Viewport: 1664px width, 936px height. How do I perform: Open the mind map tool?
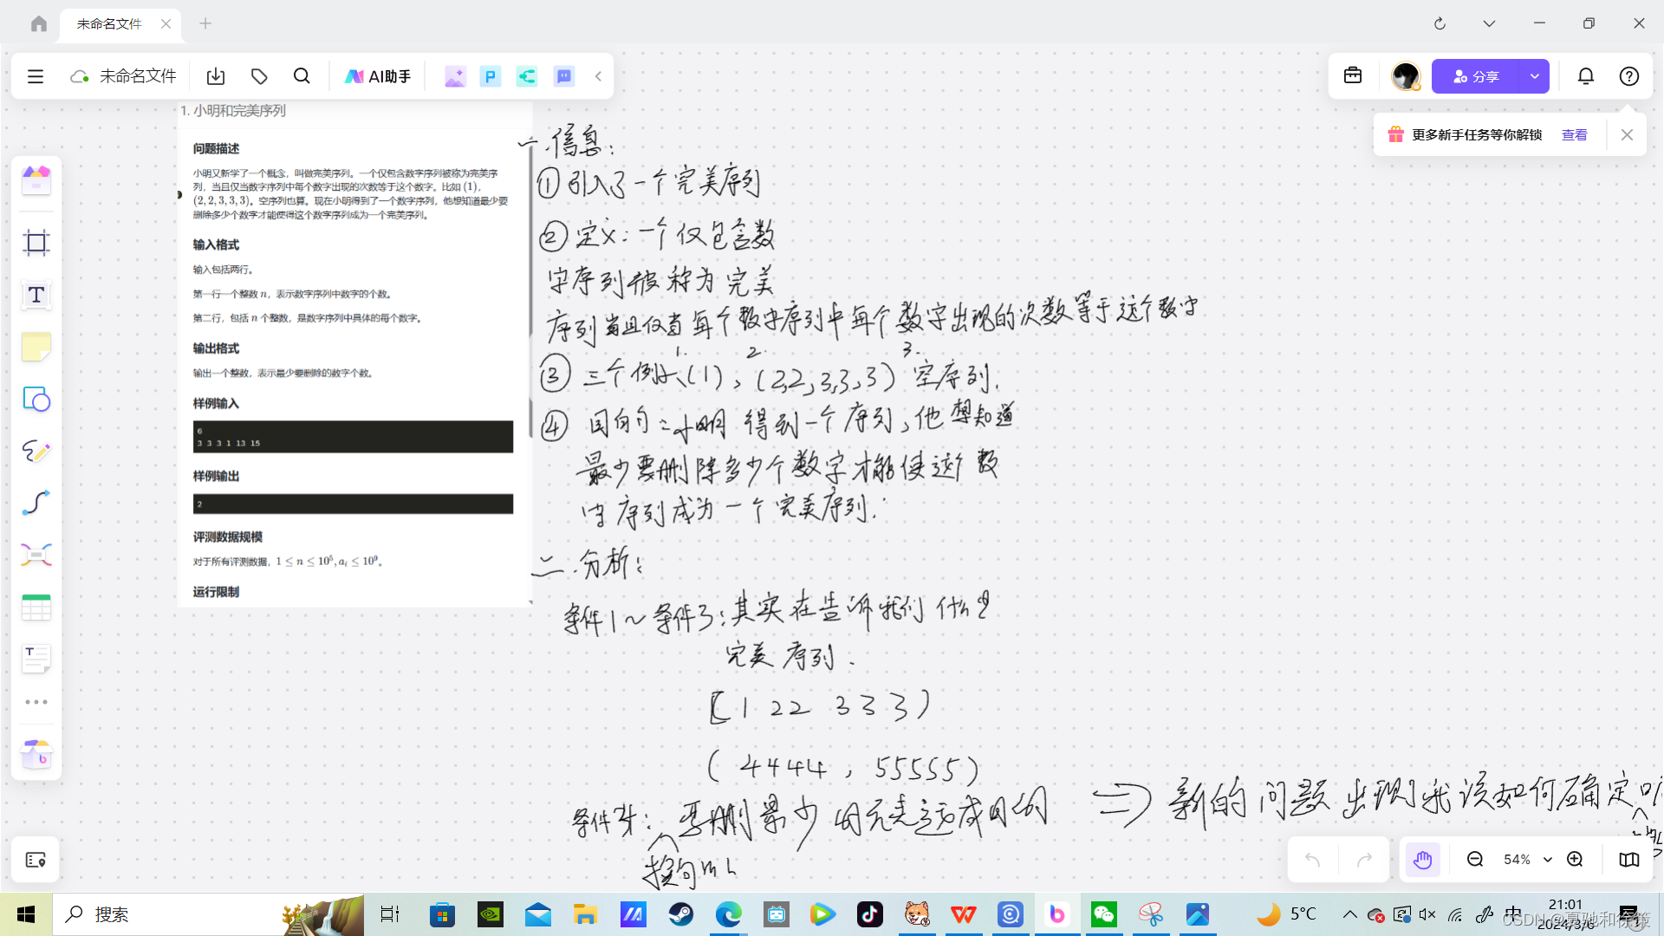pos(36,556)
